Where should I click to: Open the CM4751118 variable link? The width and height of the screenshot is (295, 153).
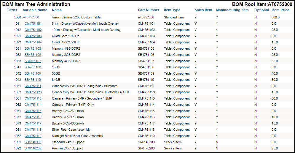[x=33, y=130]
